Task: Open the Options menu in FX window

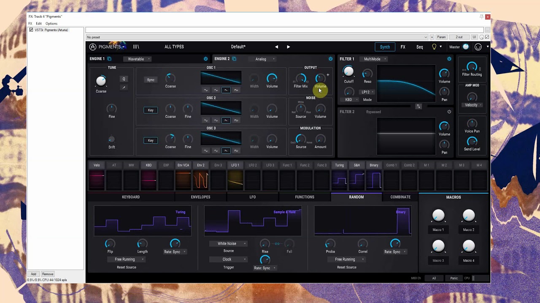Action: tap(51, 24)
